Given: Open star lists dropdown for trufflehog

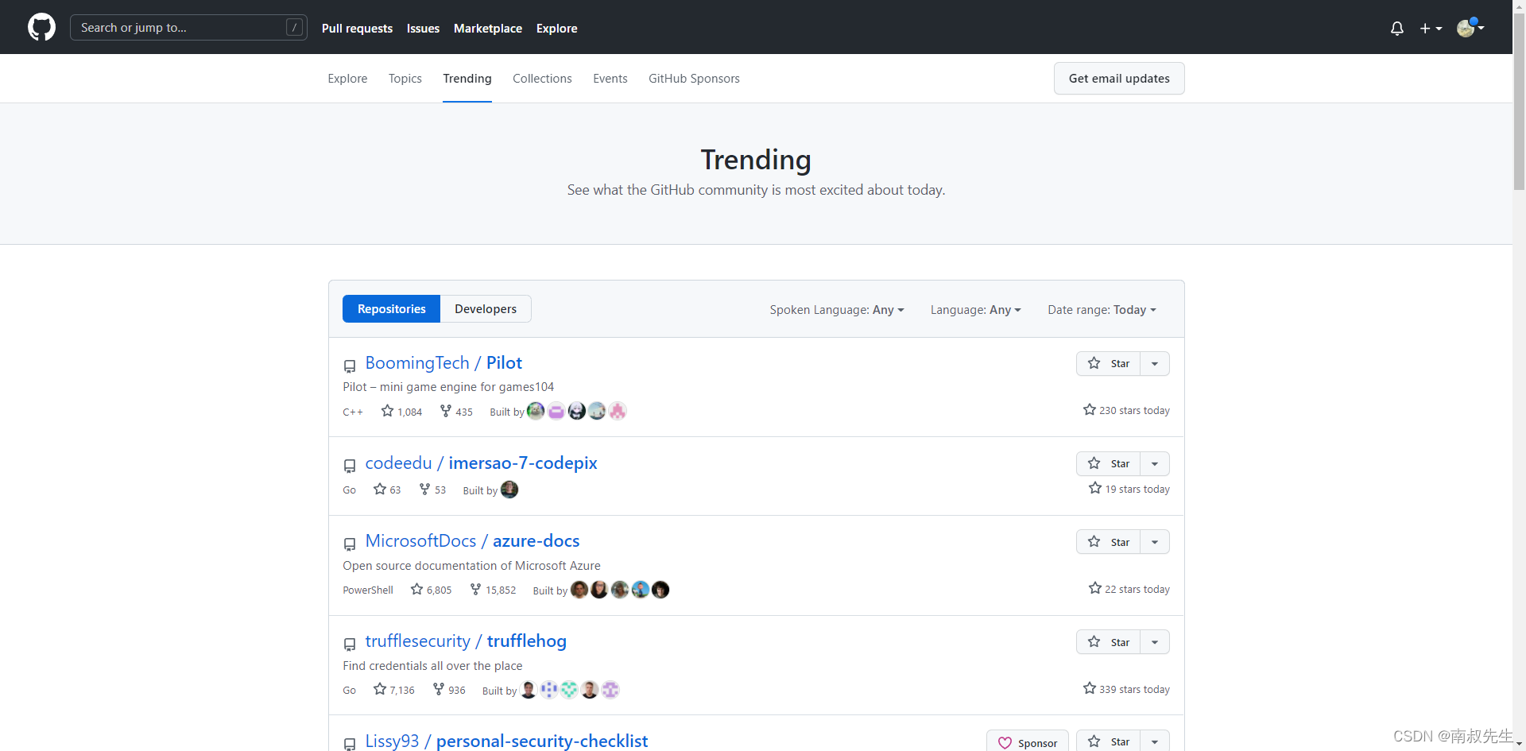Looking at the screenshot, I should (x=1155, y=642).
